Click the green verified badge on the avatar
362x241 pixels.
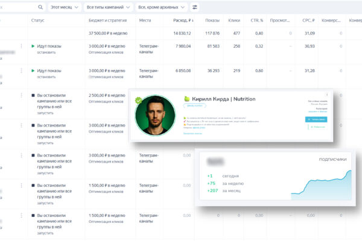pyautogui.click(x=138, y=101)
